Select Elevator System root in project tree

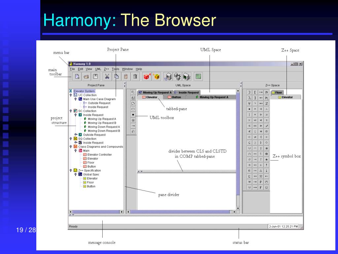[x=84, y=91]
